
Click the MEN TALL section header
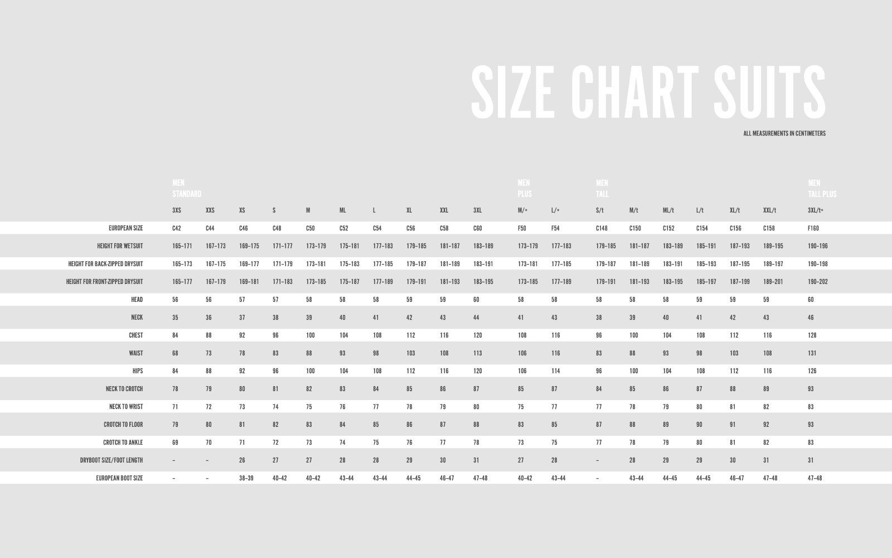[x=602, y=189]
